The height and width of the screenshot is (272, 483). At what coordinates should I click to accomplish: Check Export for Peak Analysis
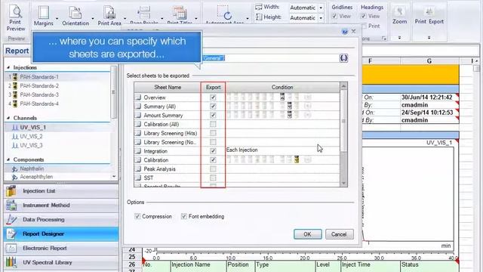pos(213,169)
